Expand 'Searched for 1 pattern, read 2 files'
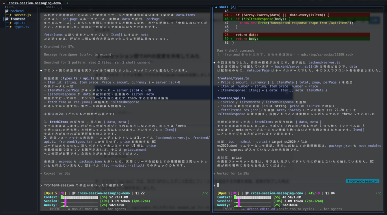 (x=97, y=62)
